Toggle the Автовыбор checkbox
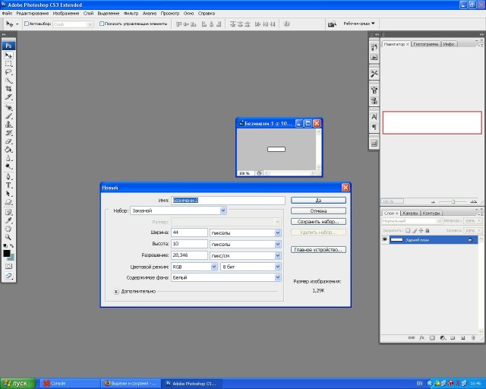 coord(27,24)
